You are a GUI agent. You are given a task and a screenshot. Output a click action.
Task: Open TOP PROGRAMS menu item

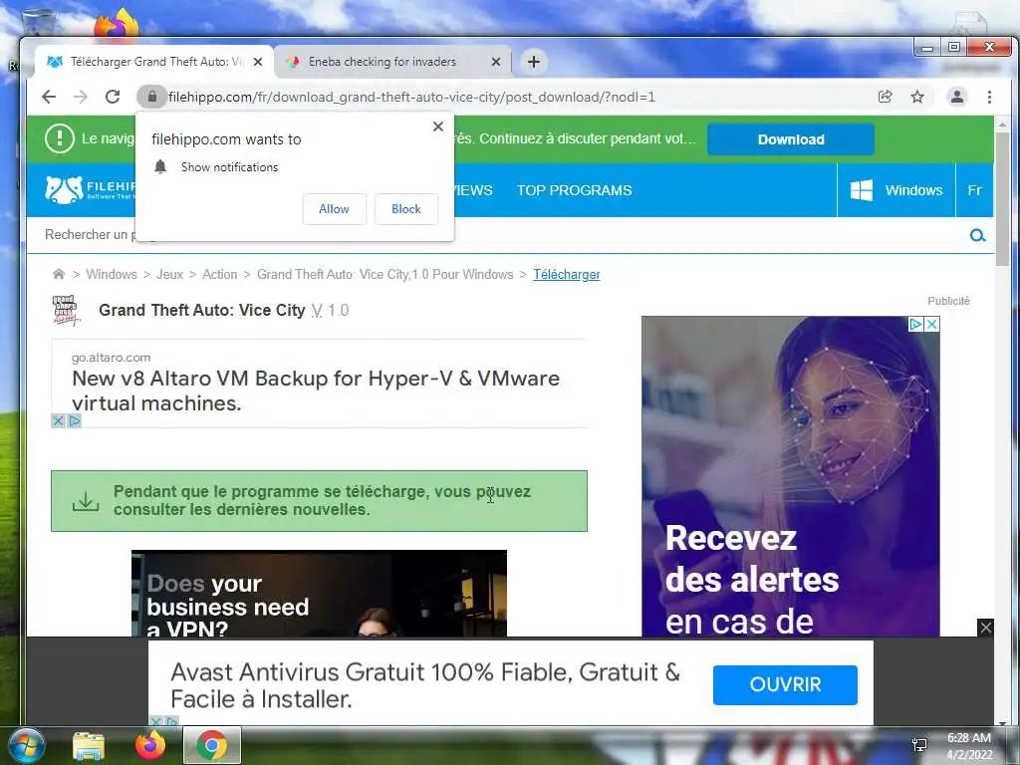(575, 190)
